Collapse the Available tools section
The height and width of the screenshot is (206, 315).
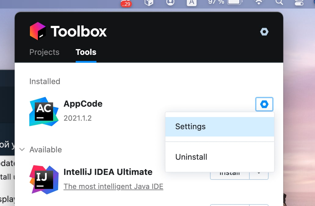[x=22, y=150]
